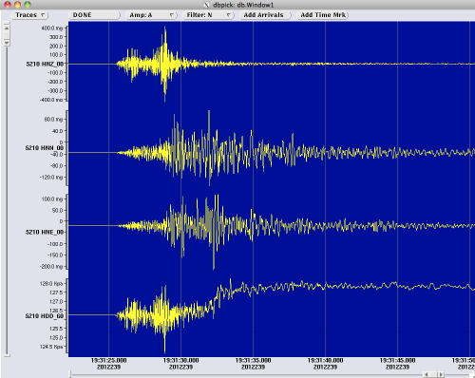Open the Traces dropdown menu
The image size is (475, 378).
click(29, 15)
